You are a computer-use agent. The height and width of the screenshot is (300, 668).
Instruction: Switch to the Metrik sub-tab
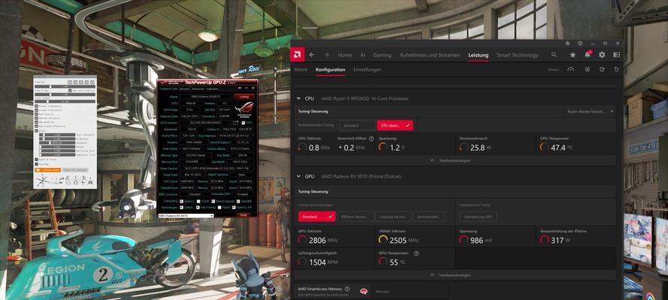point(301,69)
